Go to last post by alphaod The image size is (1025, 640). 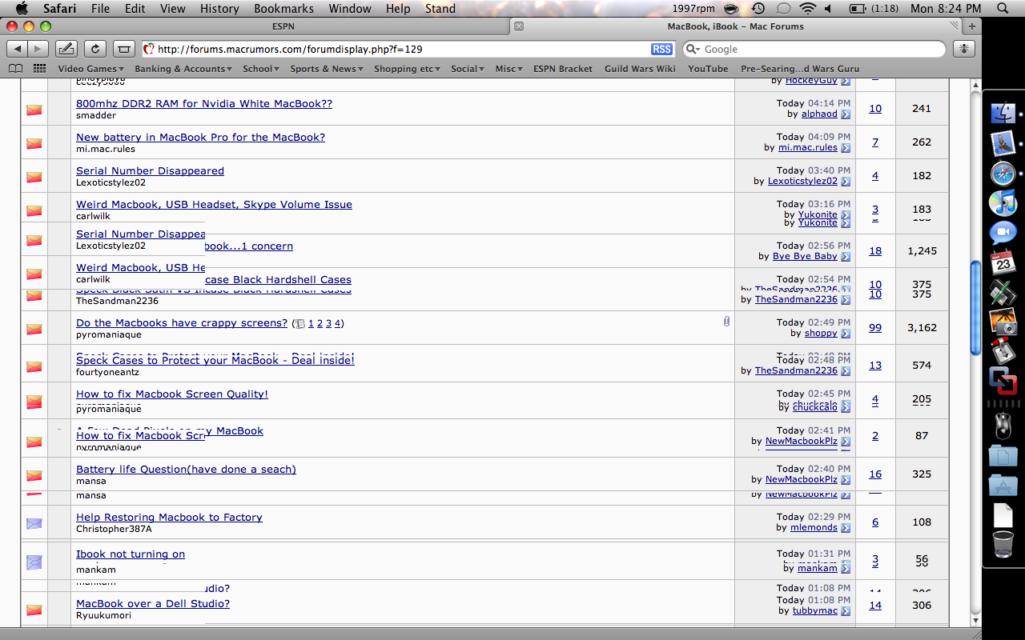pos(846,114)
